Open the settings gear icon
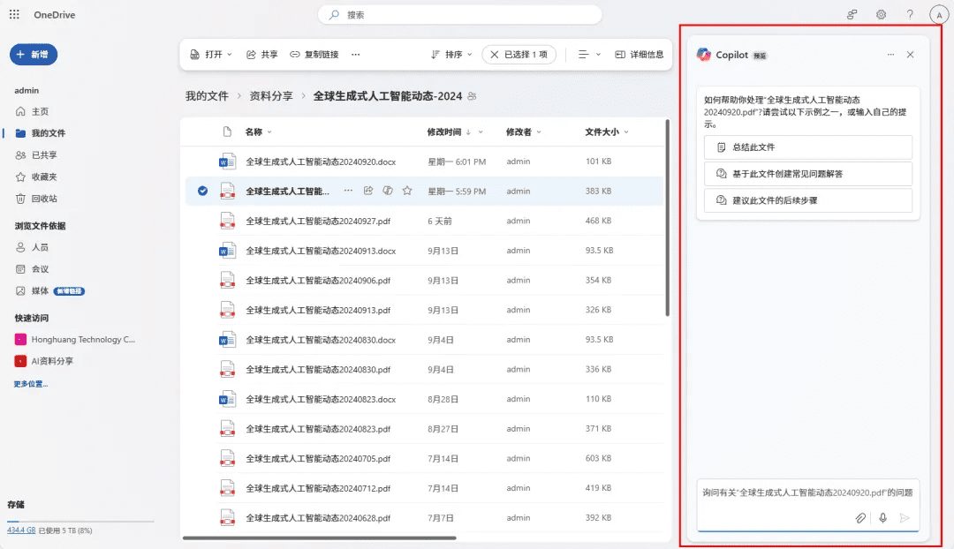The image size is (954, 549). pos(881,15)
